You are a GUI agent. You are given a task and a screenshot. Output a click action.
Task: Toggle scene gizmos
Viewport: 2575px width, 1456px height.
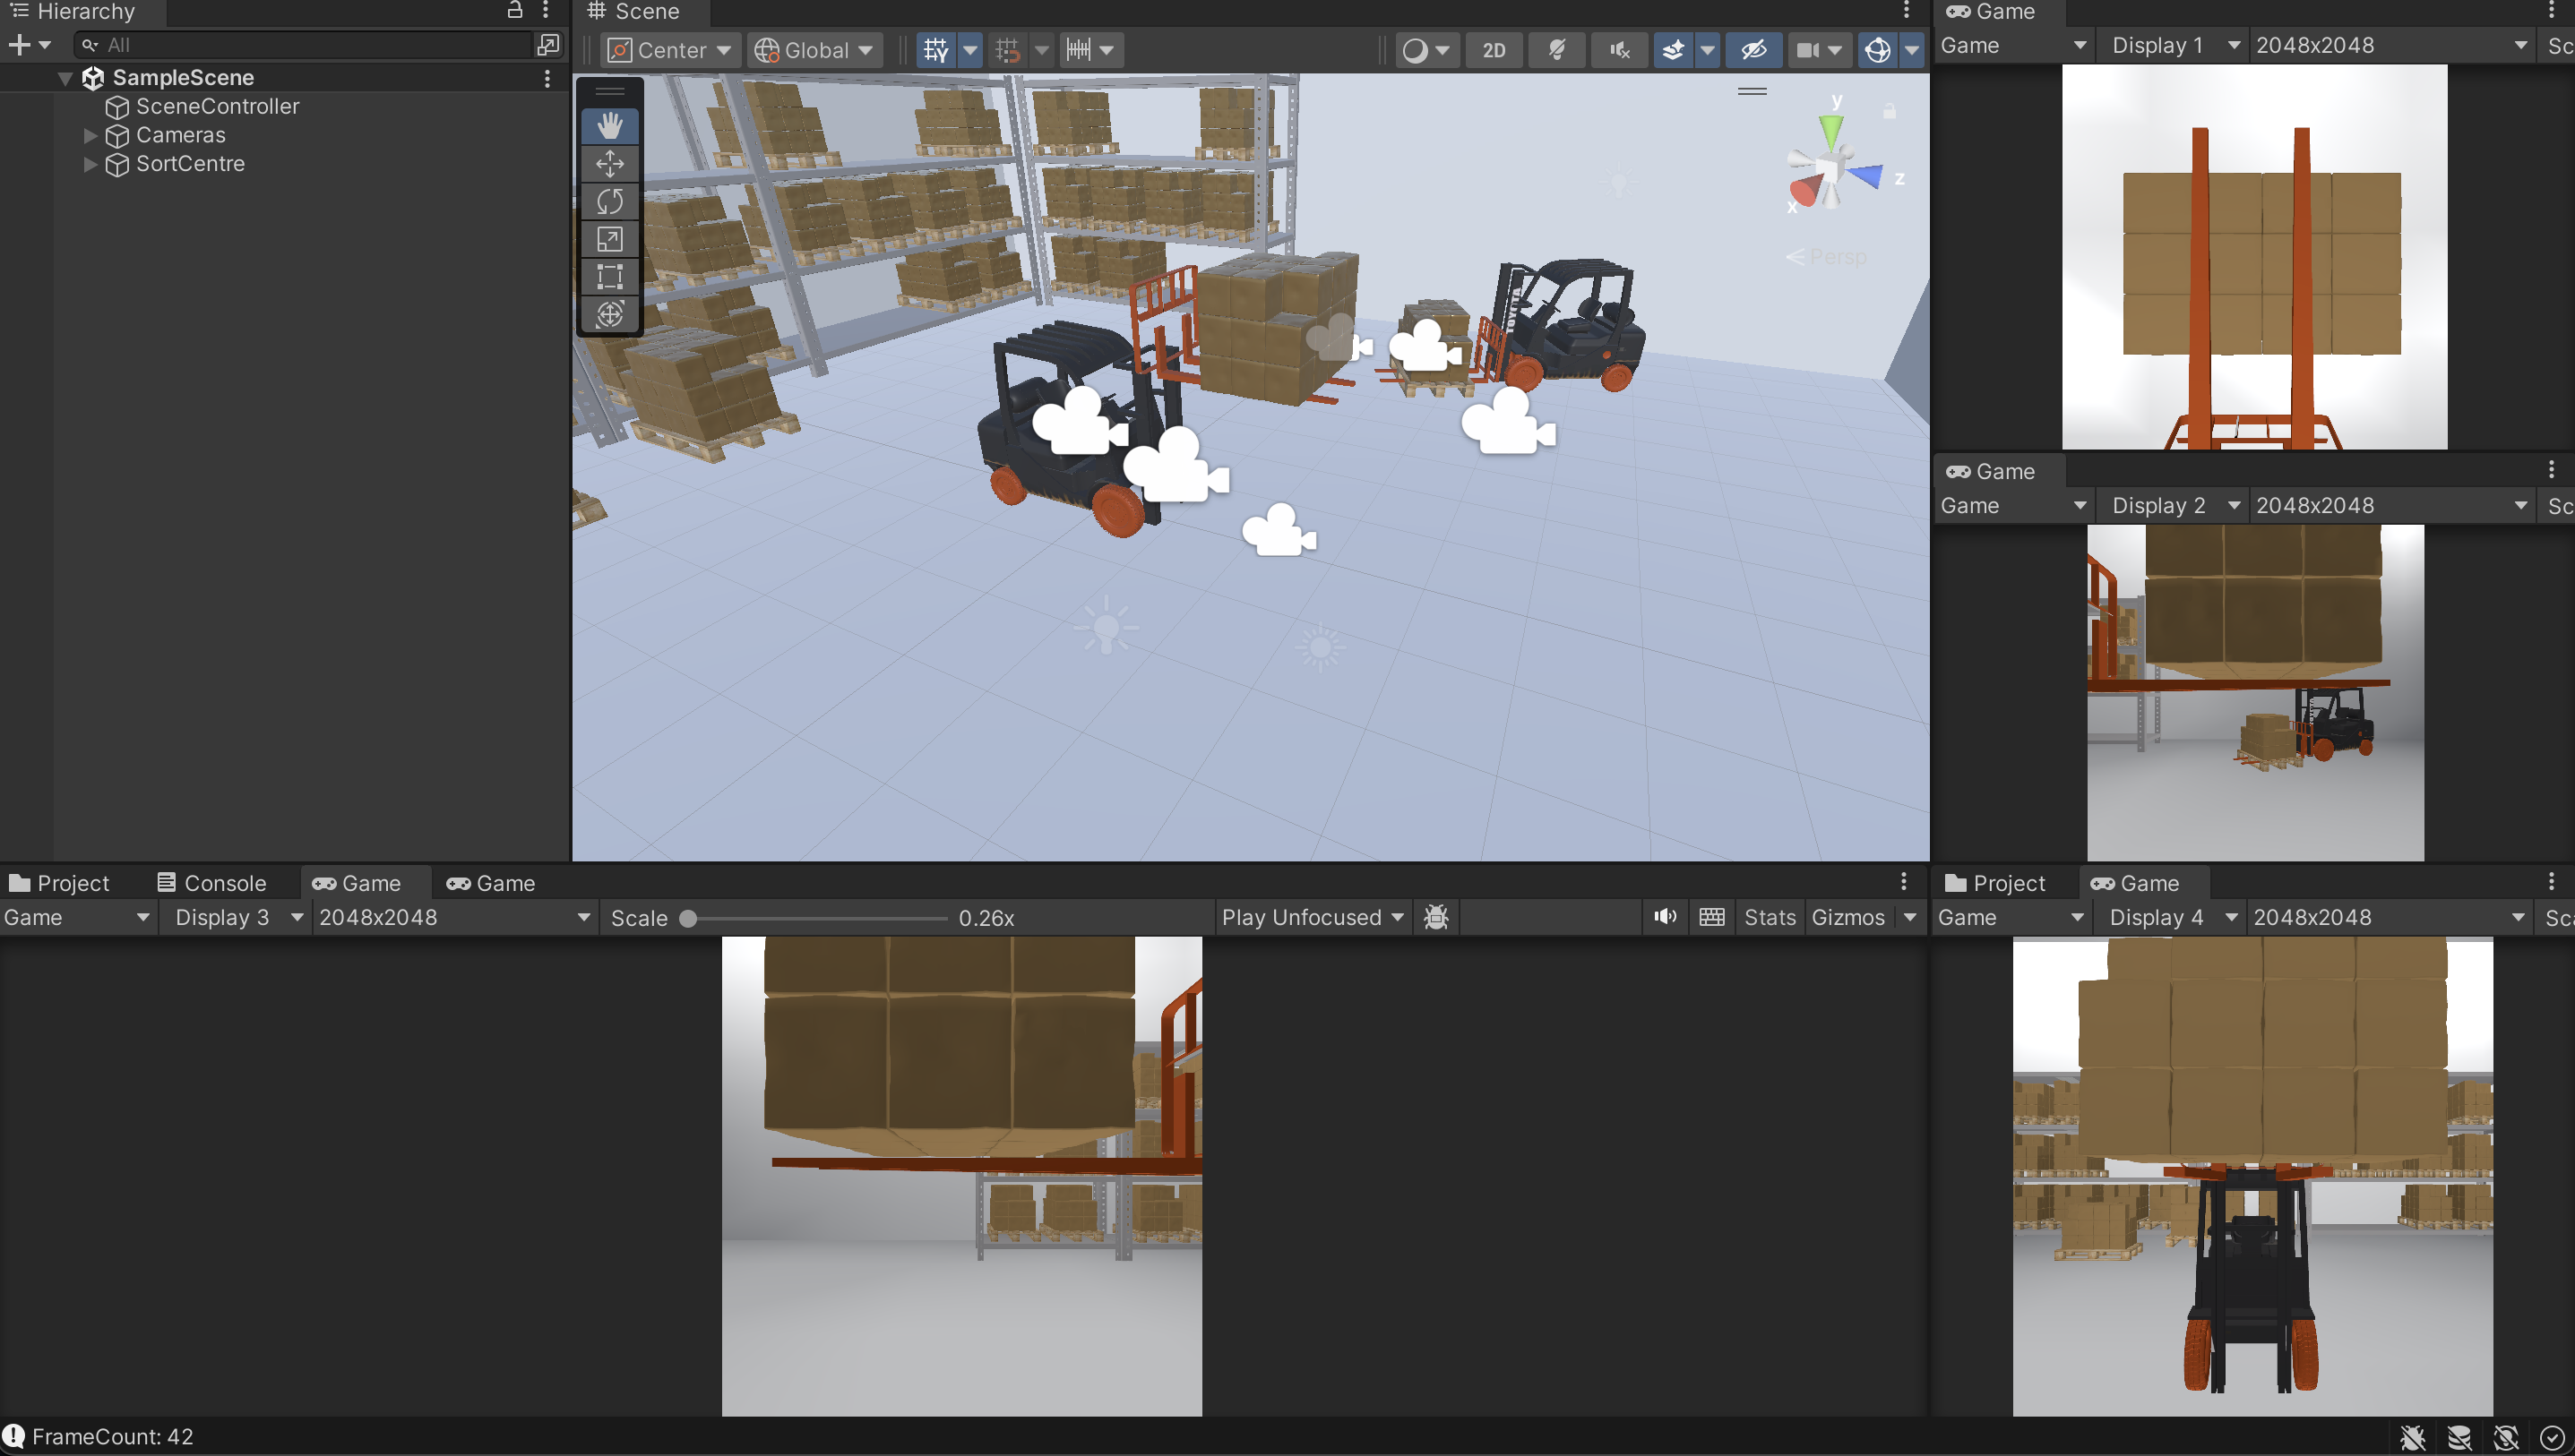pos(1878,50)
